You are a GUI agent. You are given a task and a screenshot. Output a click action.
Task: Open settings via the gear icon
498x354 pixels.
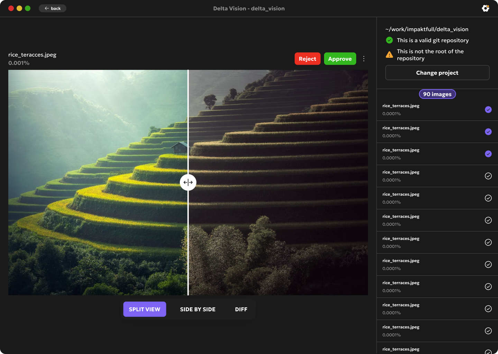click(x=486, y=8)
